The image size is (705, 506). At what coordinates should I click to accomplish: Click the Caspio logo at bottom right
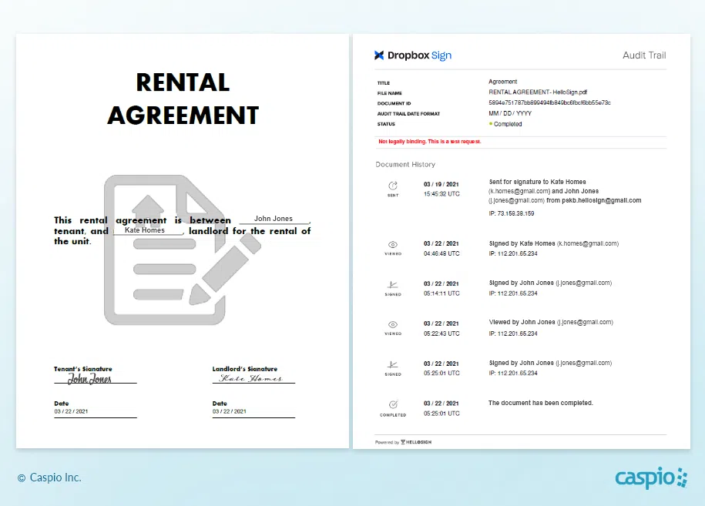click(651, 478)
